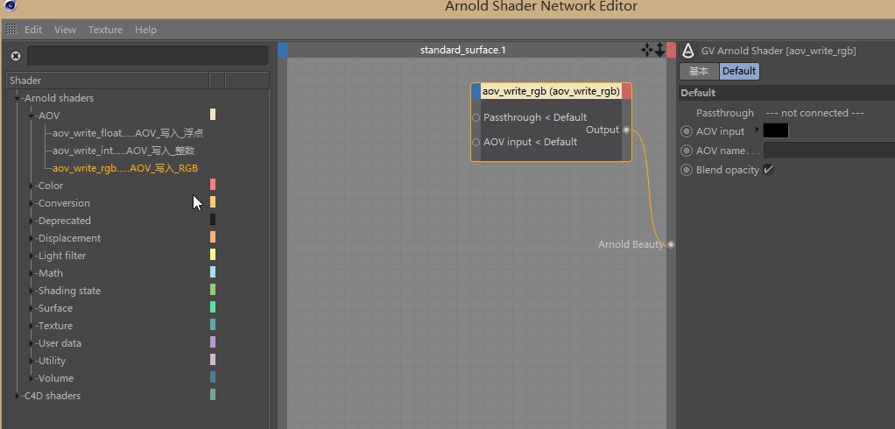Image resolution: width=895 pixels, height=429 pixels.
Task: Collapse the AOV category
Action: click(x=32, y=116)
